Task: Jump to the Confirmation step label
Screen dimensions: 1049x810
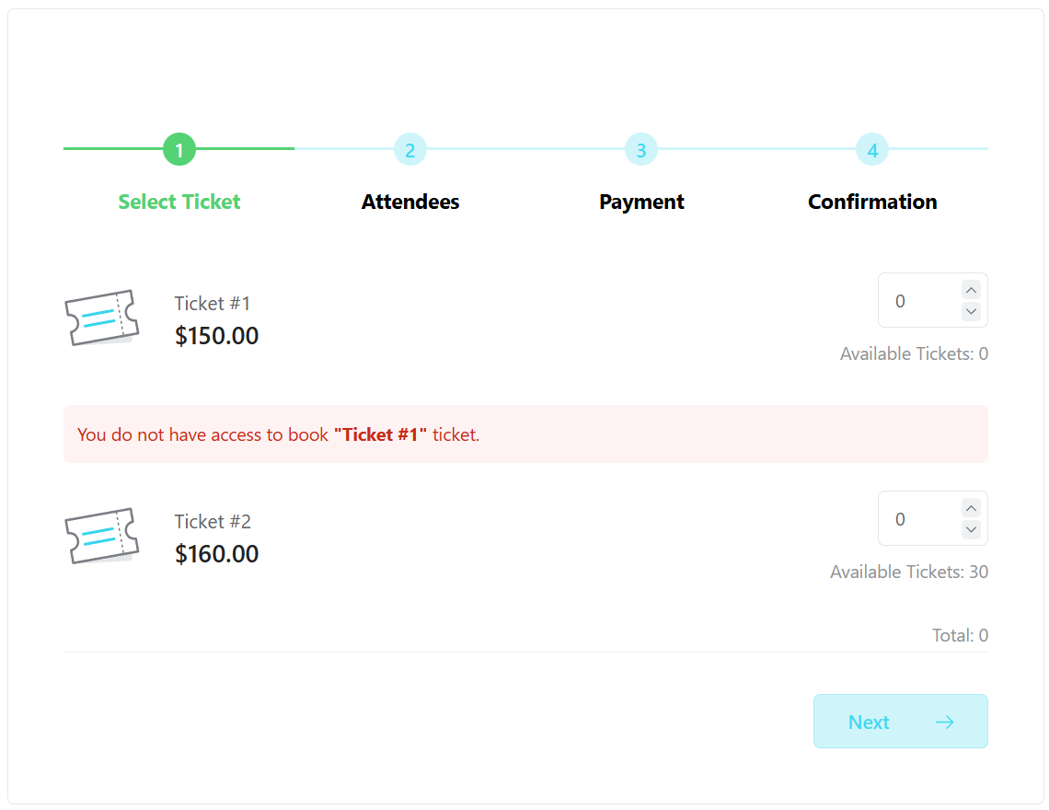Action: [872, 202]
